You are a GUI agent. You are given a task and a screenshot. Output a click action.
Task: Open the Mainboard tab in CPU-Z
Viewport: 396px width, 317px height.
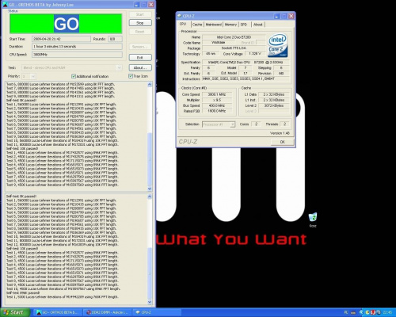point(213,25)
